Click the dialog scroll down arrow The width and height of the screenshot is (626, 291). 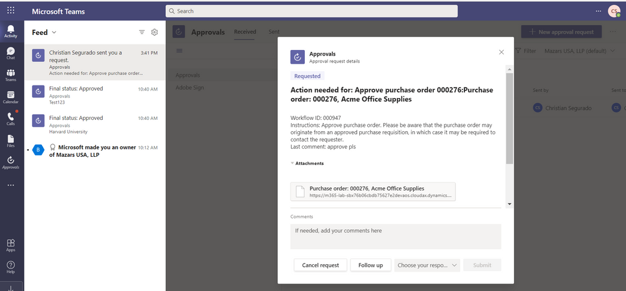510,204
